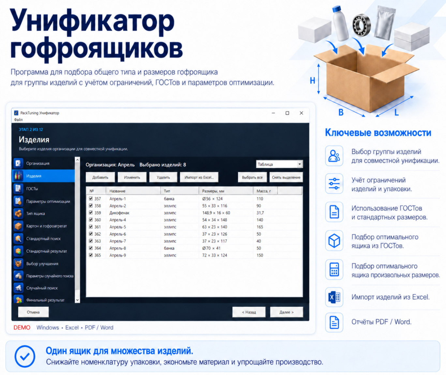This screenshot has width=446, height=375.
Task: Click the Организация sidebar icon
Action: pos(18,163)
